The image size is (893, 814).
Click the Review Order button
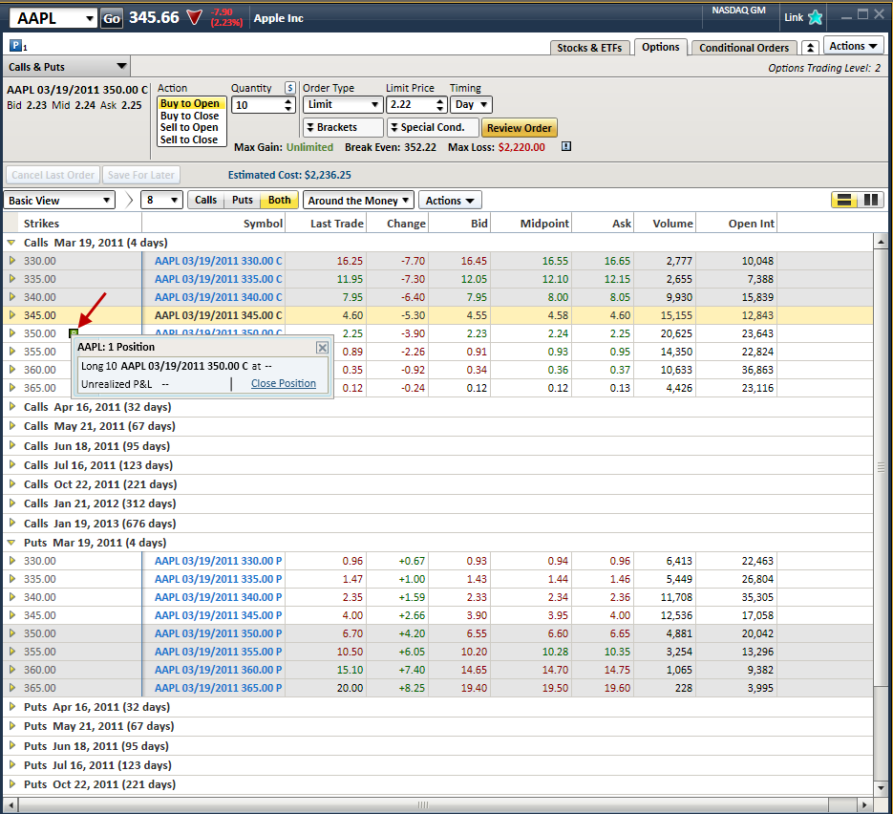(x=519, y=128)
